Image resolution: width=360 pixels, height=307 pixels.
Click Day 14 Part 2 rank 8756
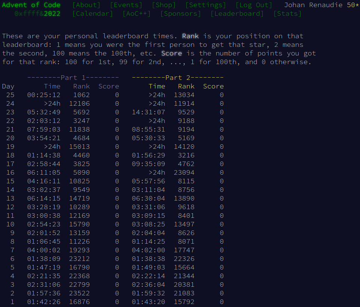(186, 190)
